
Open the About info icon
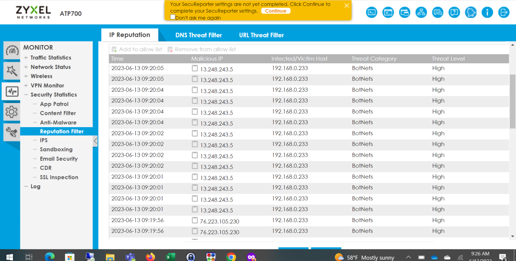(x=487, y=13)
